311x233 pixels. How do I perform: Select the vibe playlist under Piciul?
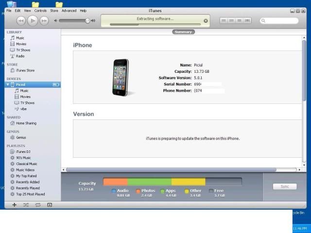click(23, 109)
